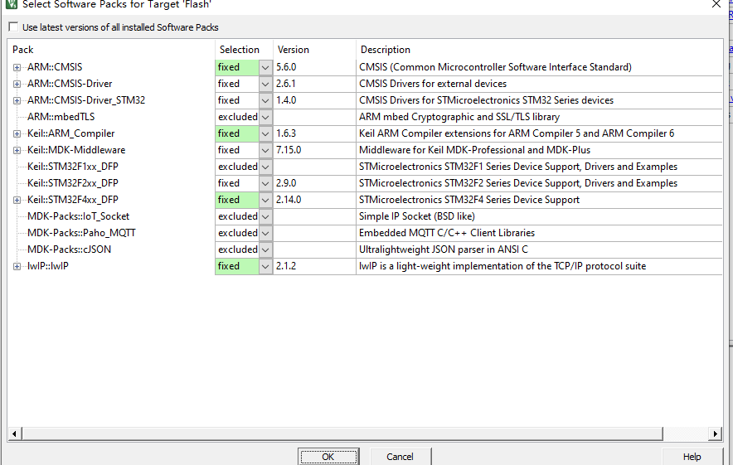Viewport: 733px width, 465px height.
Task: Click the 'Embedded MQTT C/C++ Client Libraries' description
Action: click(x=447, y=233)
